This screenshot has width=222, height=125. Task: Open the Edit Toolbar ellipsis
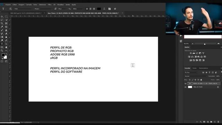pos(6,51)
